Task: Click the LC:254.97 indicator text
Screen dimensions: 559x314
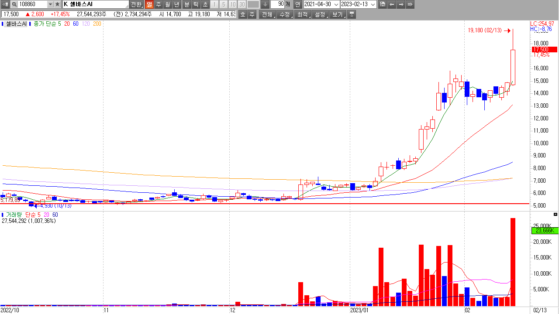Action: click(542, 24)
